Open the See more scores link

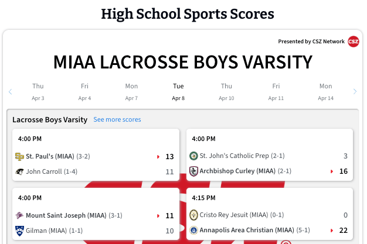(x=117, y=120)
